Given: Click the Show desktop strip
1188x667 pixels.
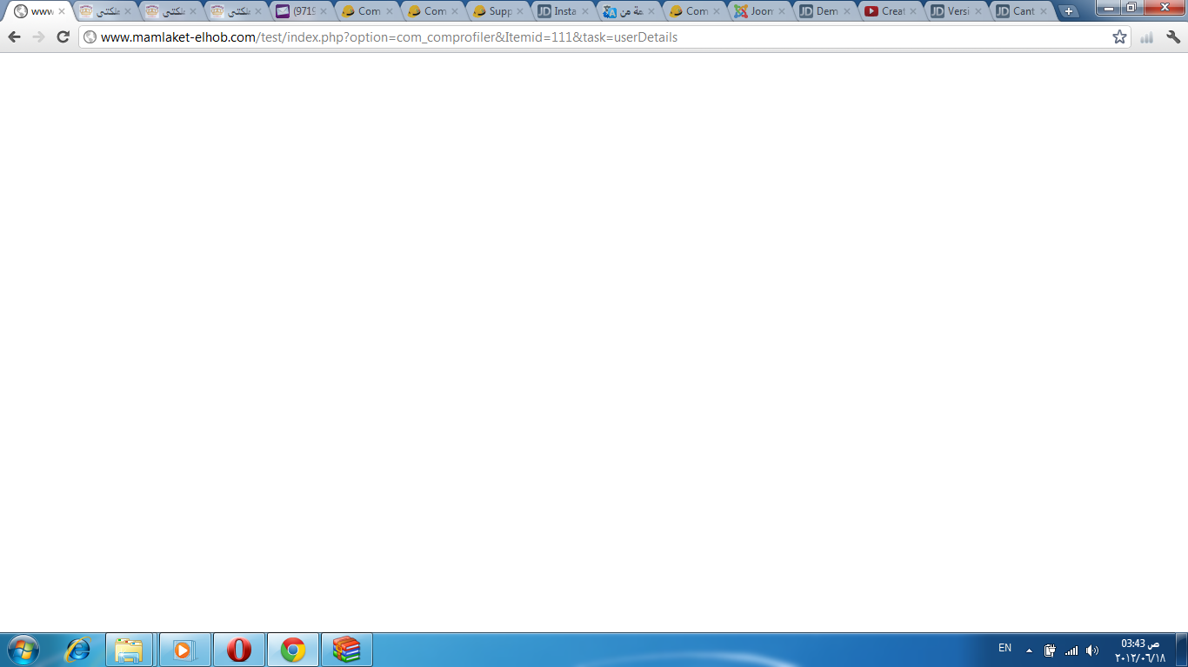Looking at the screenshot, I should pyautogui.click(x=1181, y=650).
